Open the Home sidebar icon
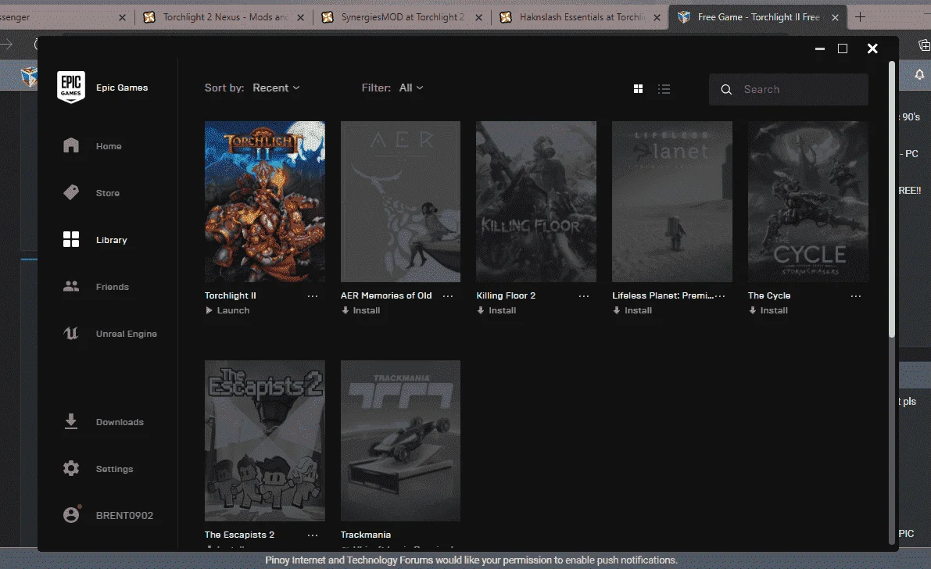The image size is (931, 569). coord(70,145)
